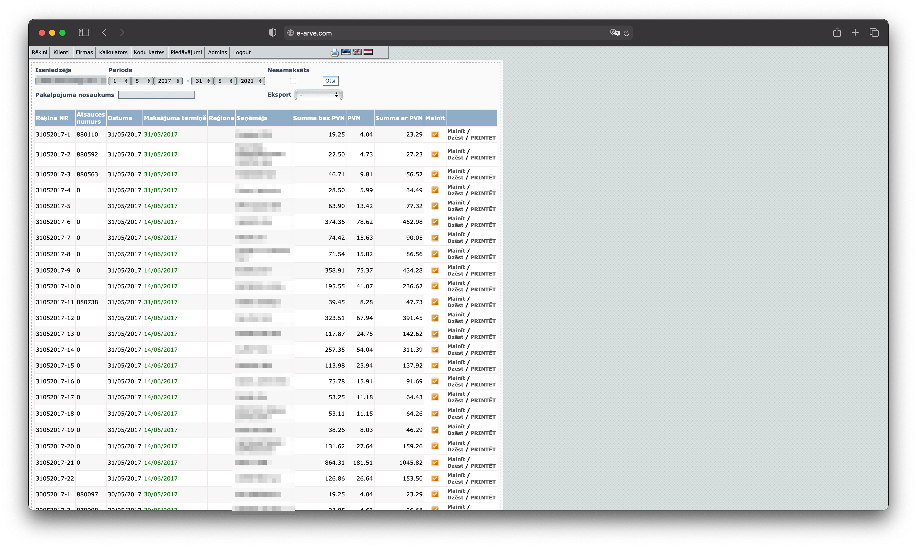
Task: Open the Safari share icon
Action: pos(837,32)
